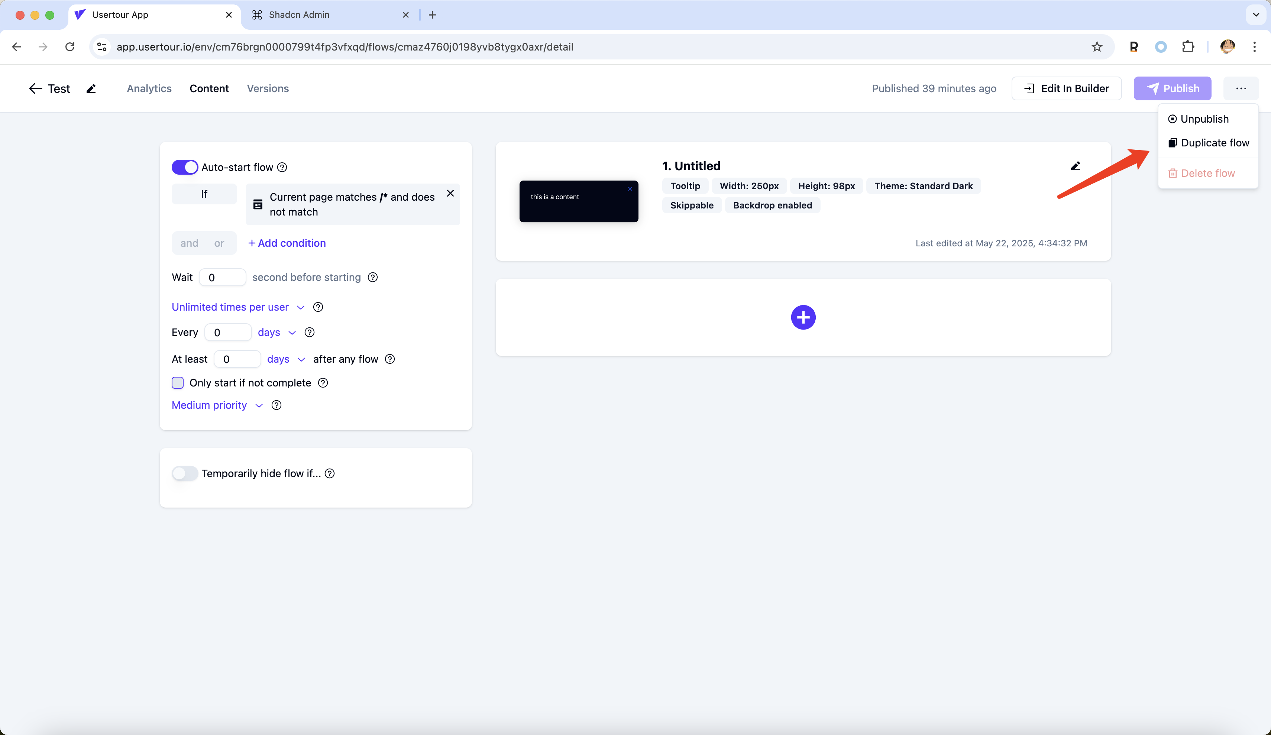Click the At least number input
1271x735 pixels.
point(237,359)
